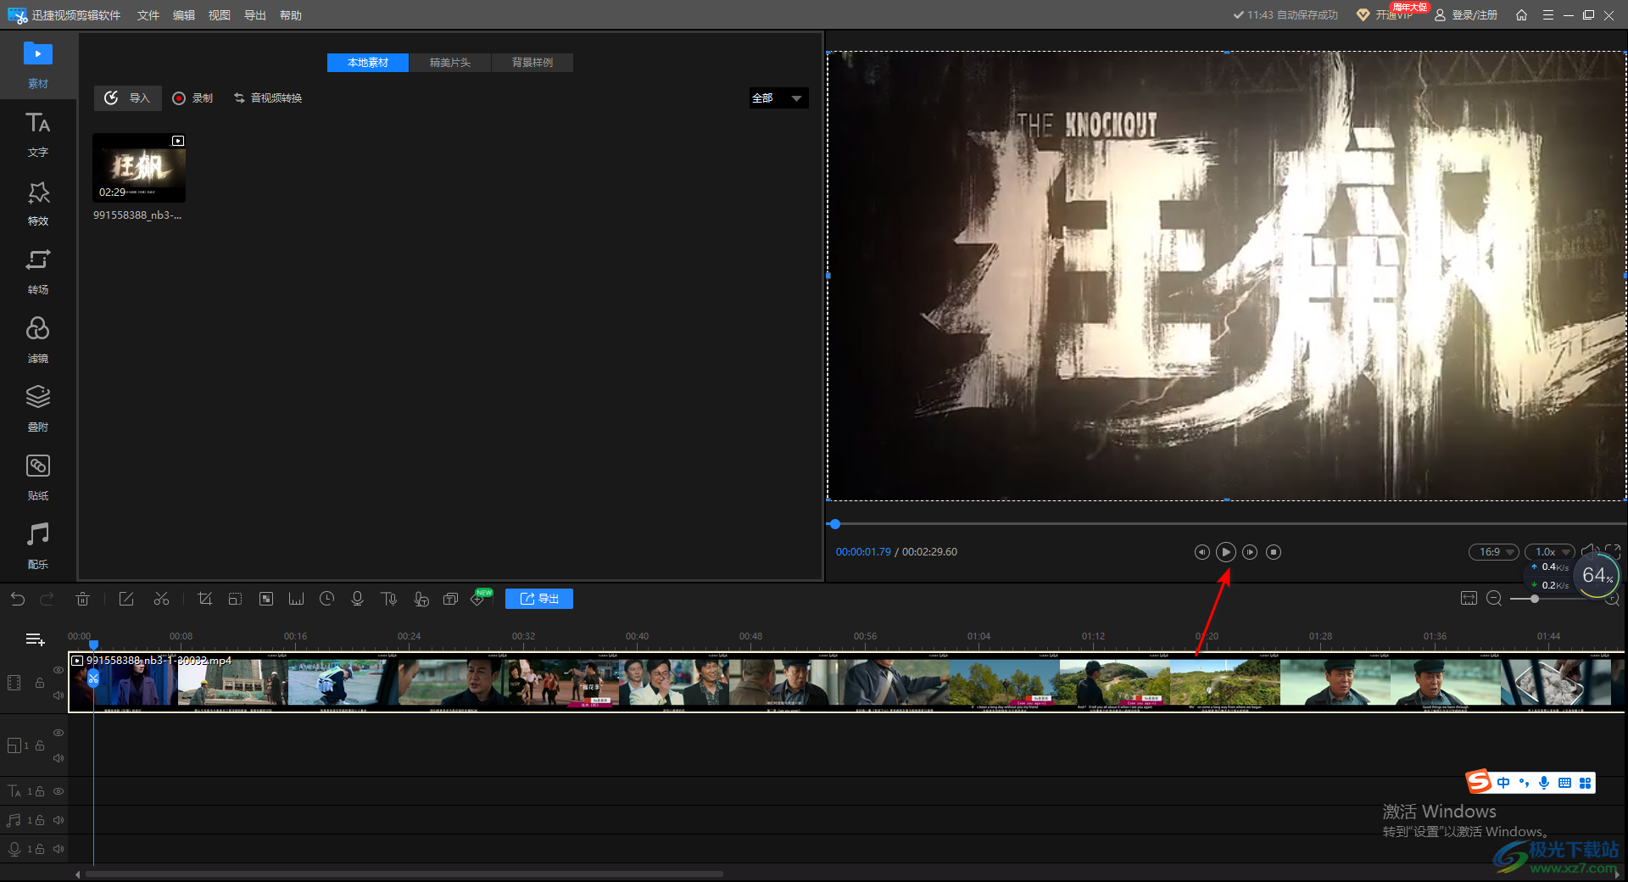The width and height of the screenshot is (1628, 882).
Task: Fit timeline to window width
Action: click(1469, 599)
